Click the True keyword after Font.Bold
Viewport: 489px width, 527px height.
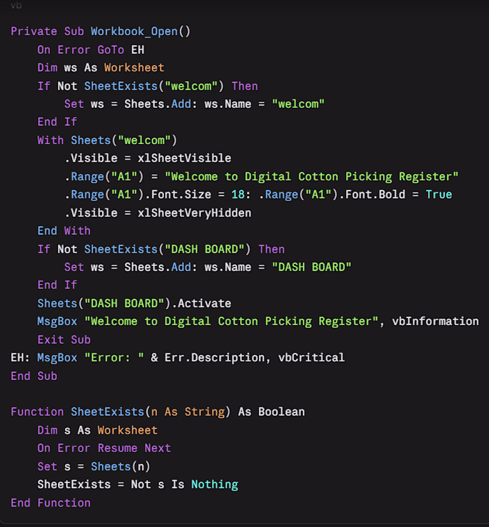point(439,194)
